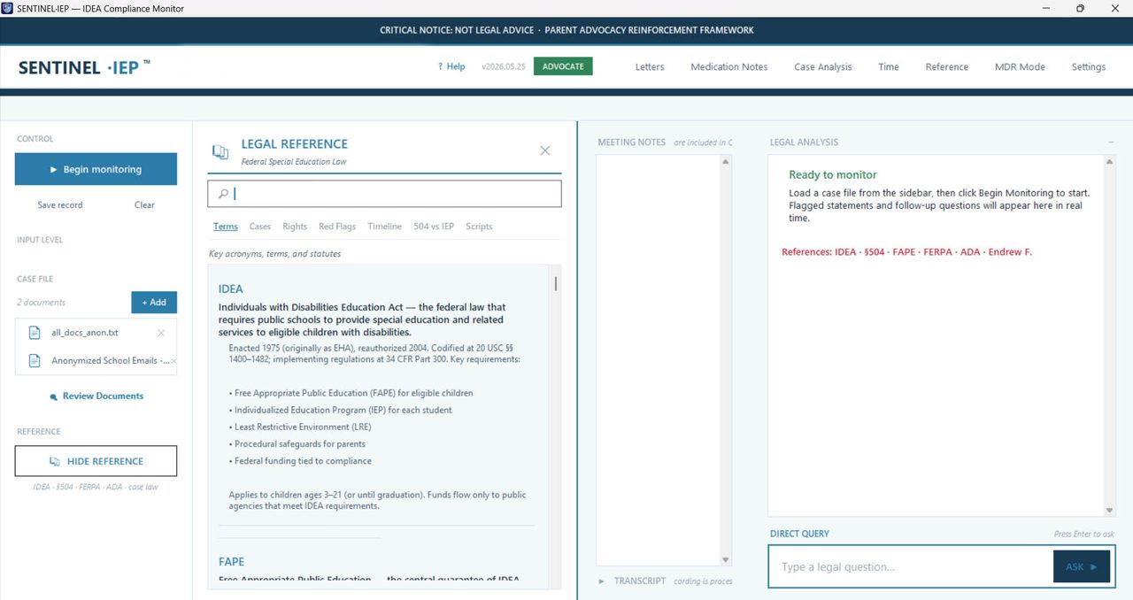
Task: Open the Red Flags tab
Action: click(337, 227)
